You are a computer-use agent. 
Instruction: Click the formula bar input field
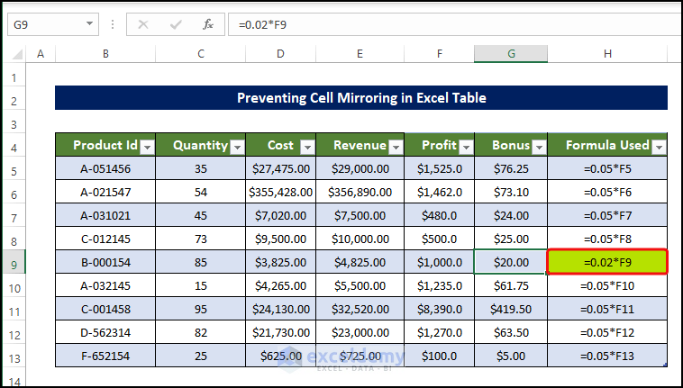[x=451, y=24]
